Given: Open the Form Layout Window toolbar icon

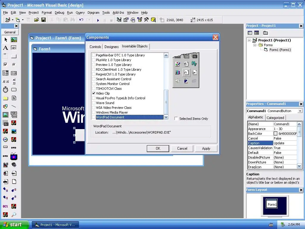Looking at the screenshot, I should tap(133, 20).
